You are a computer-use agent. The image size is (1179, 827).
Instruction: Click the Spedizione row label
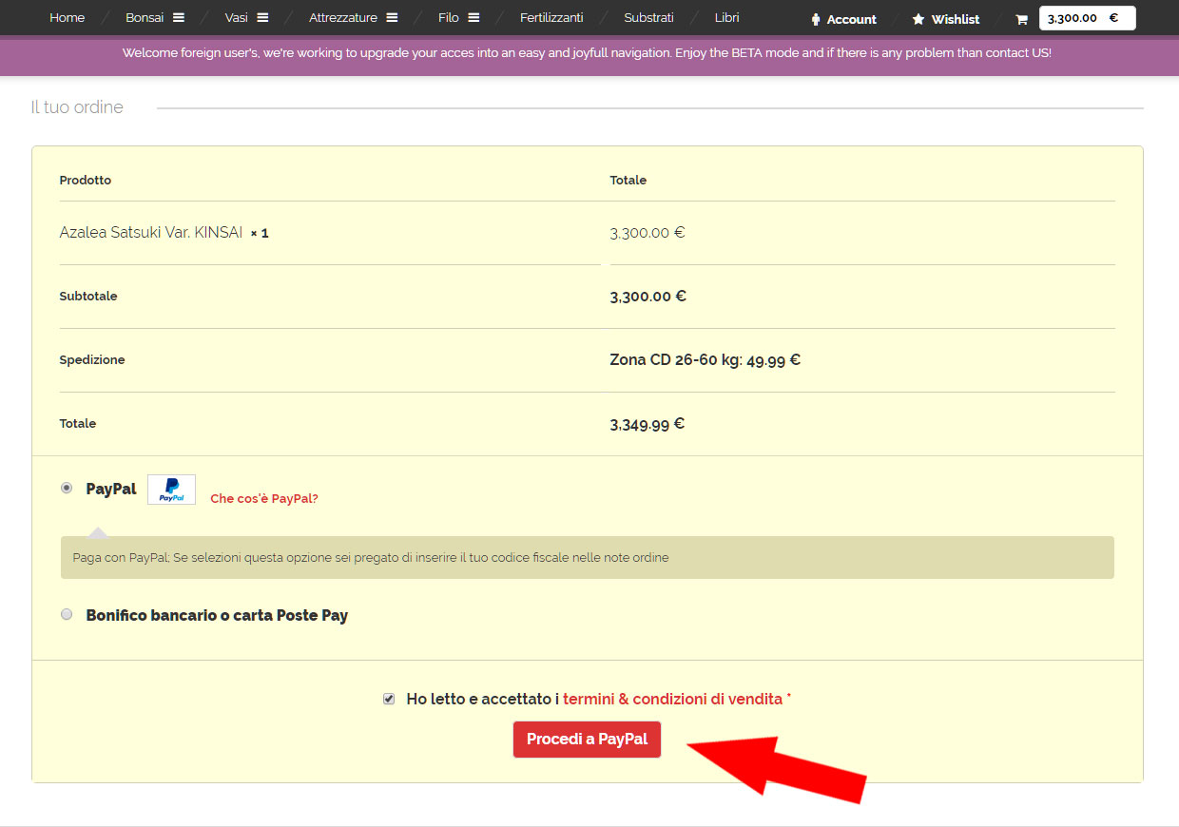(x=92, y=359)
